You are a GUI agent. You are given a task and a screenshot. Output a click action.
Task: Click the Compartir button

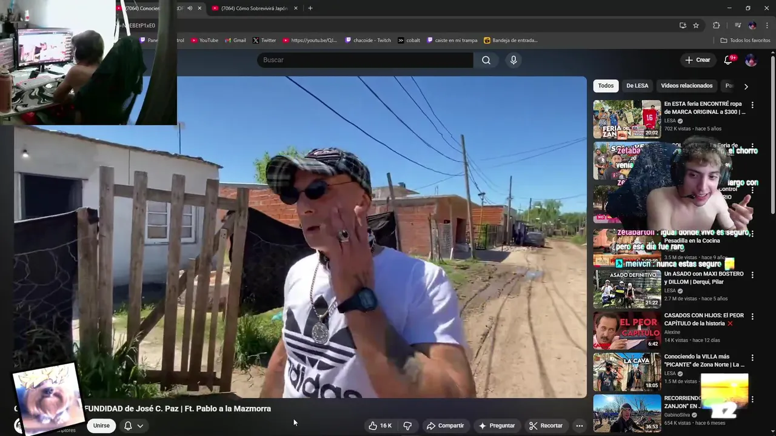[445, 426]
